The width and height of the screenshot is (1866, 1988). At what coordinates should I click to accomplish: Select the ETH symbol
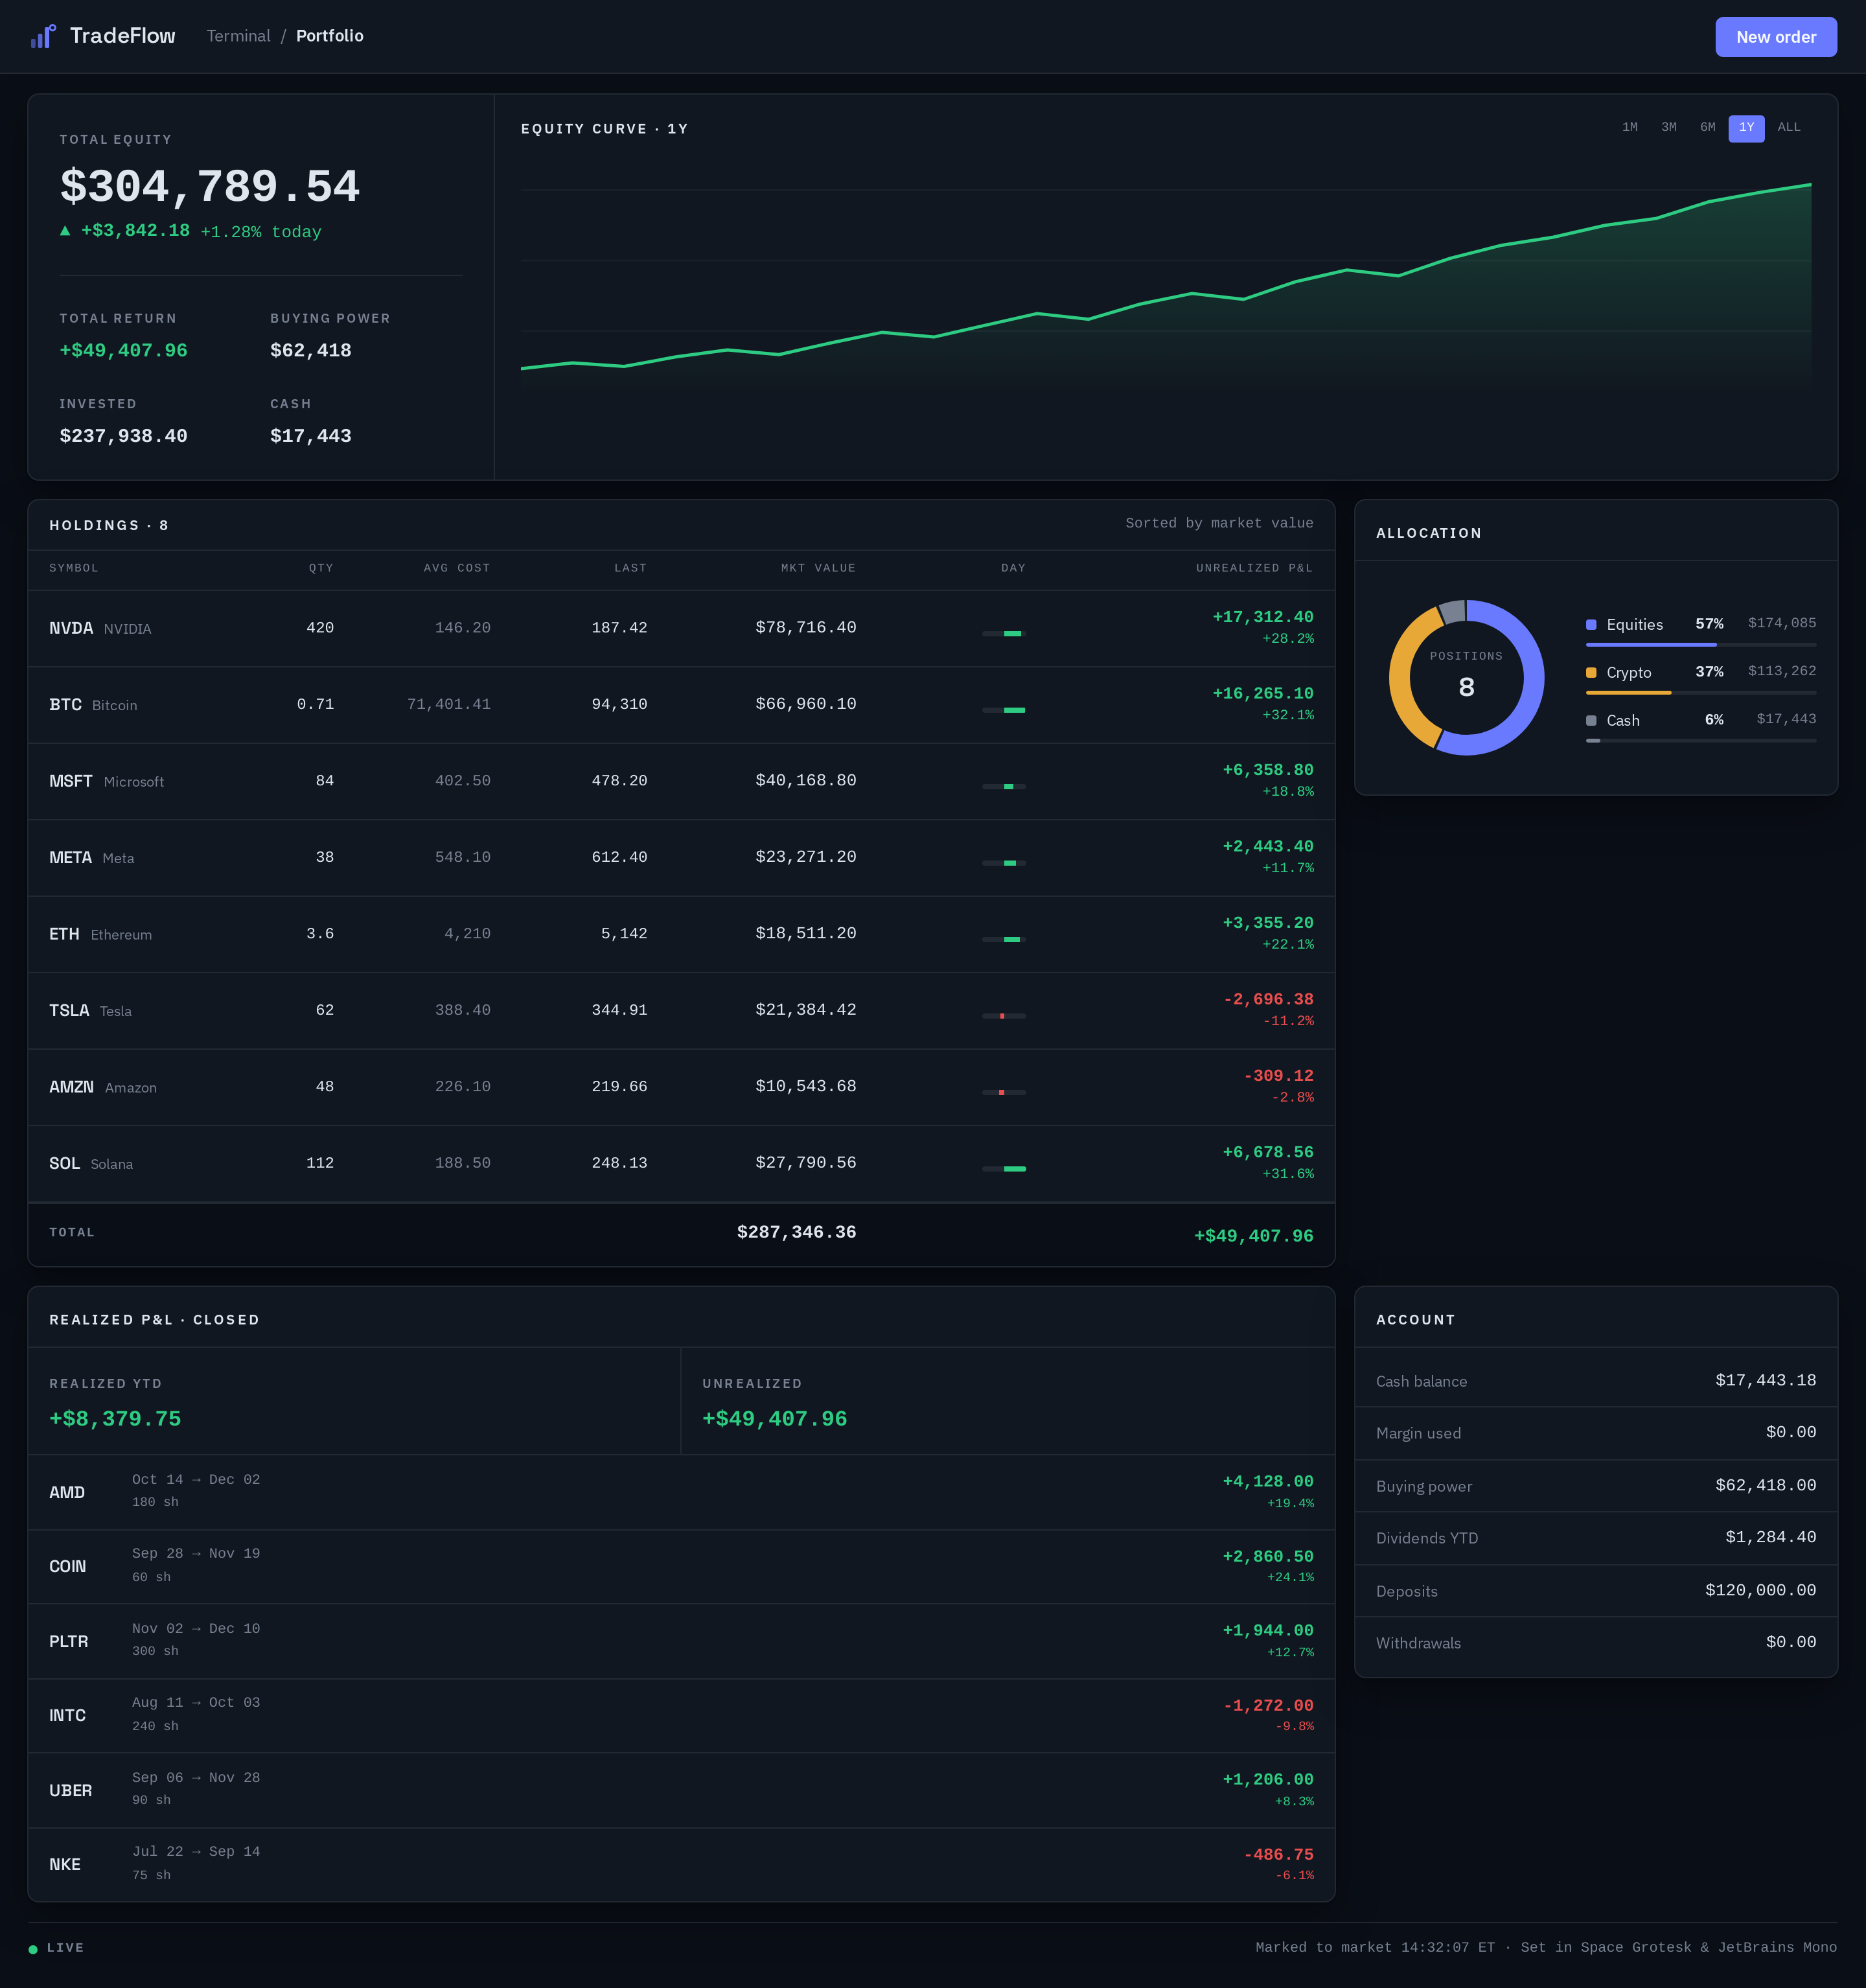coord(64,934)
